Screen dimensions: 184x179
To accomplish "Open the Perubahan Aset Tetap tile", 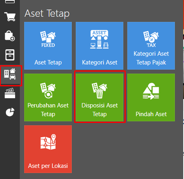I will (48, 97).
